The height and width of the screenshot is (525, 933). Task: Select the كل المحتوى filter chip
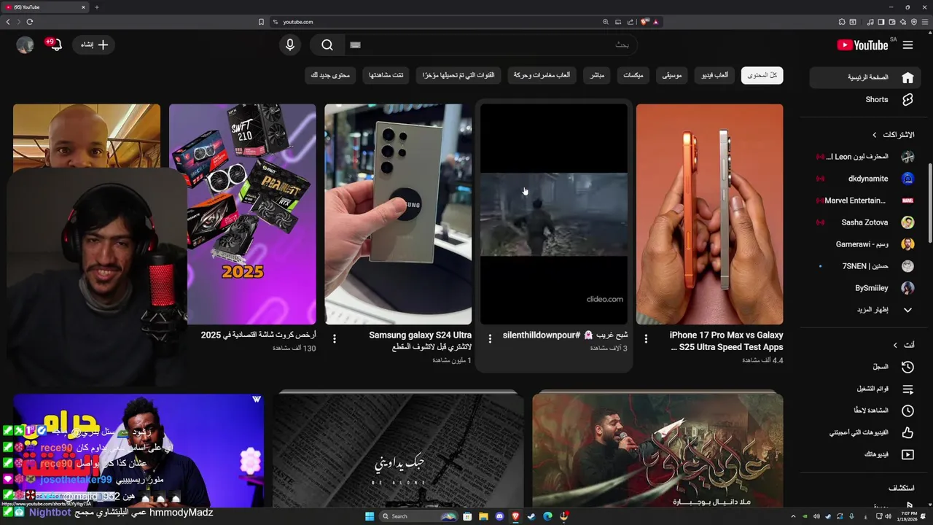[762, 75]
